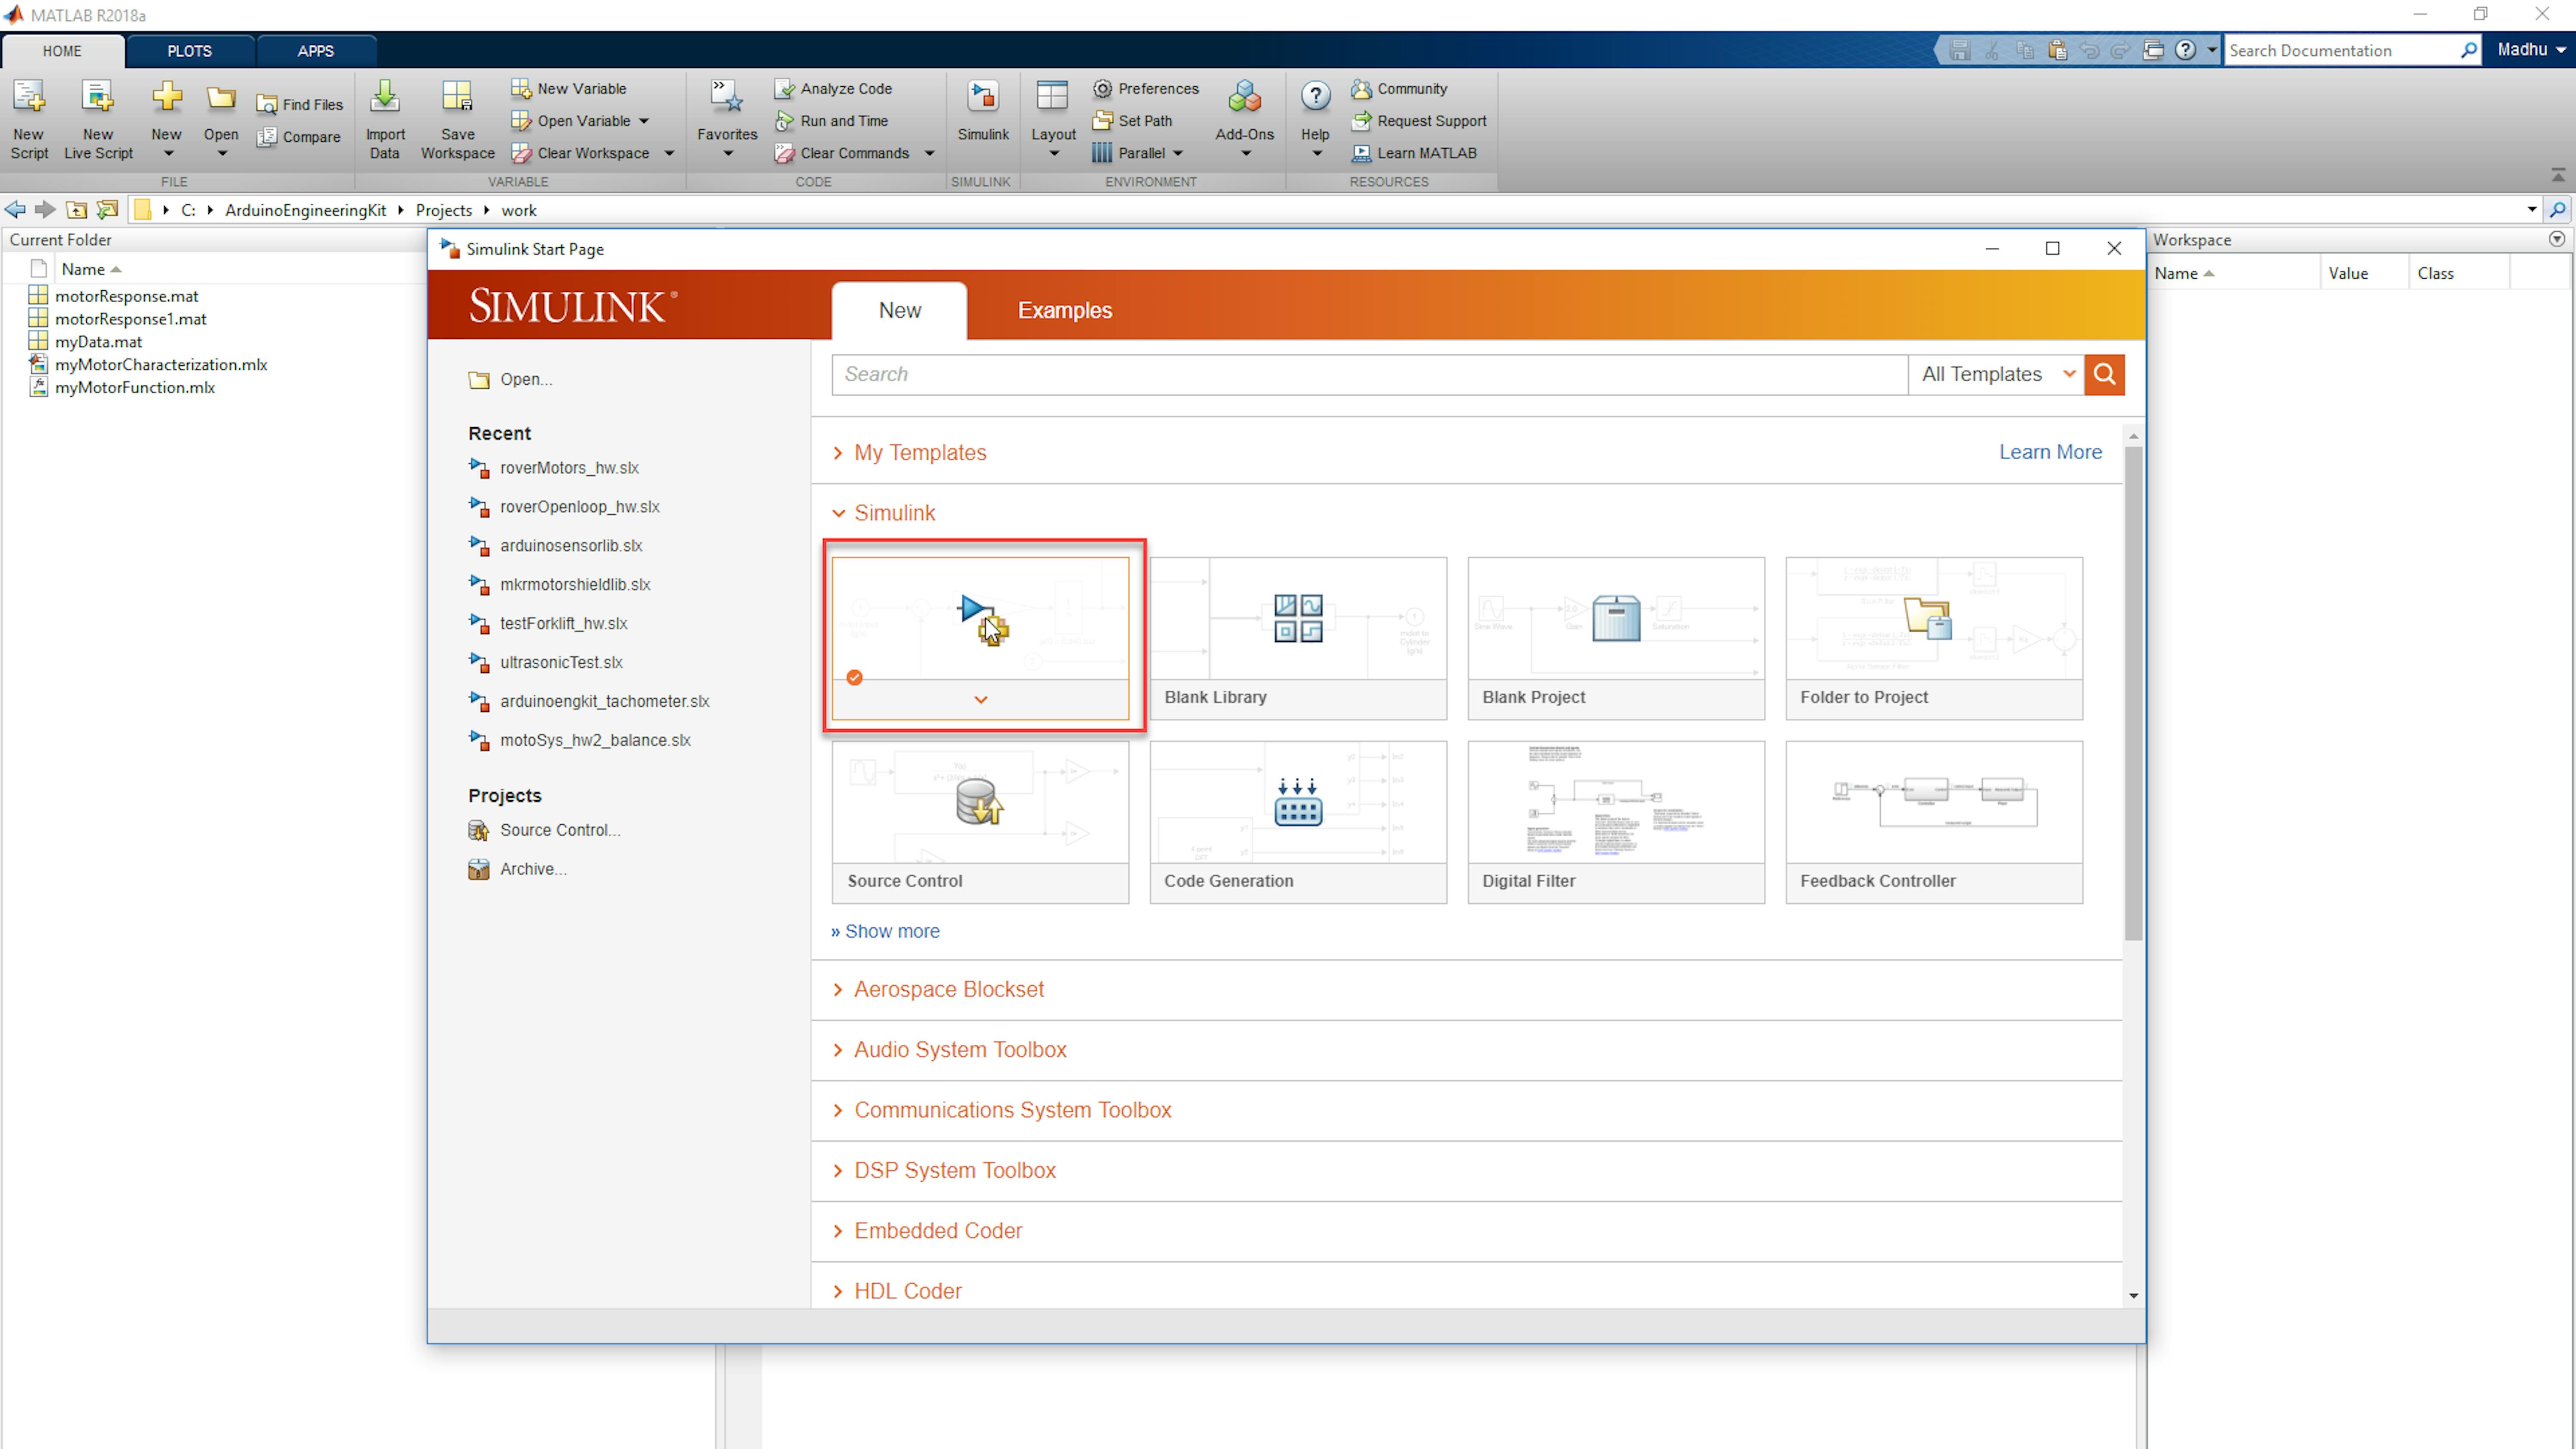Launch Simulink from the ribbon
Image resolution: width=2576 pixels, height=1449 pixels.
(983, 112)
